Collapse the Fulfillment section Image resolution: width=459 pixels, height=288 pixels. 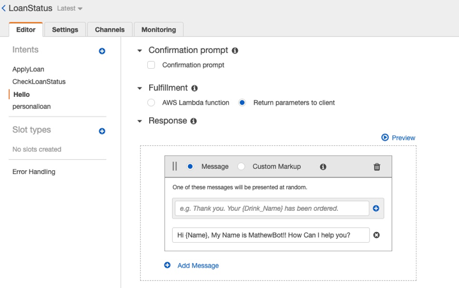pos(140,88)
